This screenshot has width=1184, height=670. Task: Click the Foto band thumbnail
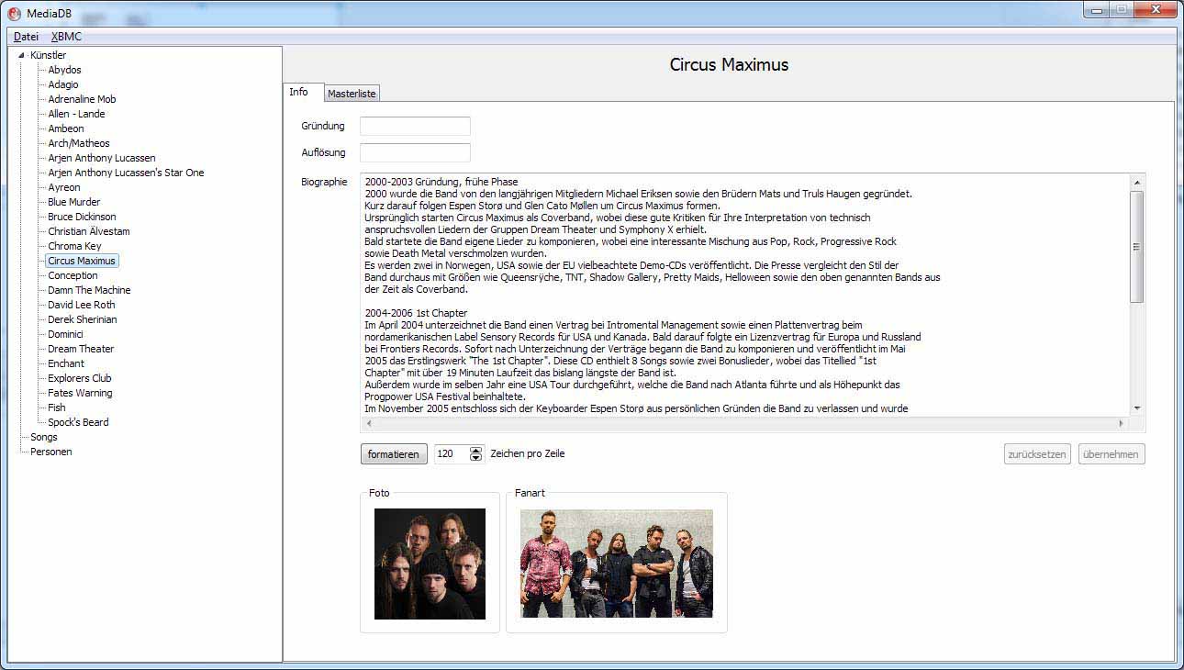tap(430, 564)
